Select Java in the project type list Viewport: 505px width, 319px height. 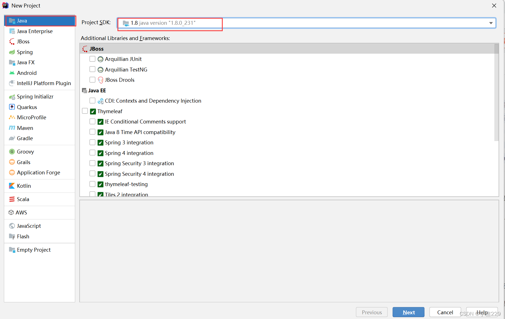tap(40, 21)
